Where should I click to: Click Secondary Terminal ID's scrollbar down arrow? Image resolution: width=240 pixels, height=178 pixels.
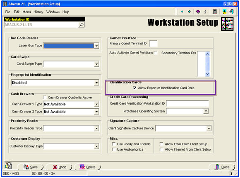click(207, 74)
